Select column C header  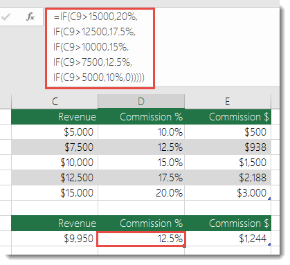[55, 101]
